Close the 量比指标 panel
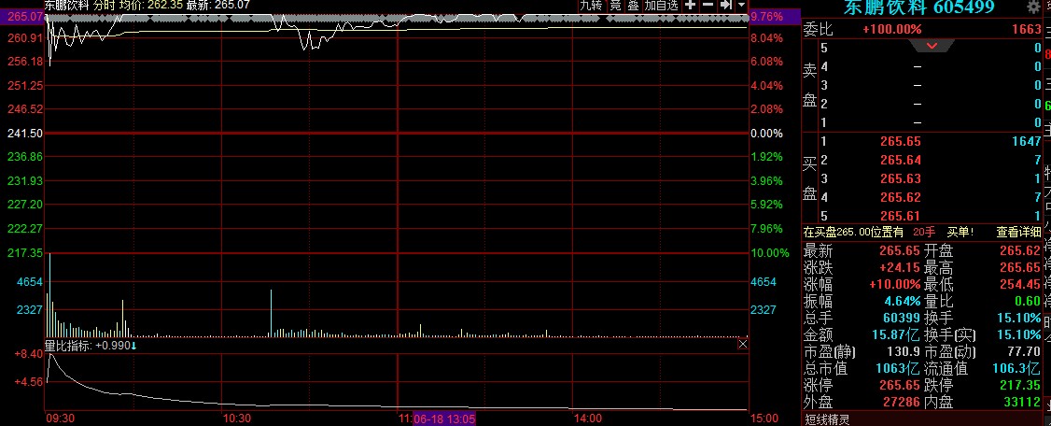Image resolution: width=1051 pixels, height=426 pixels. (x=743, y=345)
